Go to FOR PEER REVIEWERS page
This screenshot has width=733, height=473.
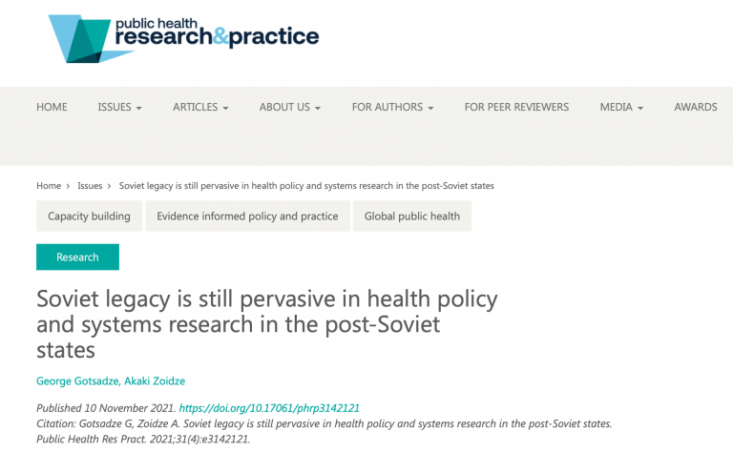click(516, 107)
